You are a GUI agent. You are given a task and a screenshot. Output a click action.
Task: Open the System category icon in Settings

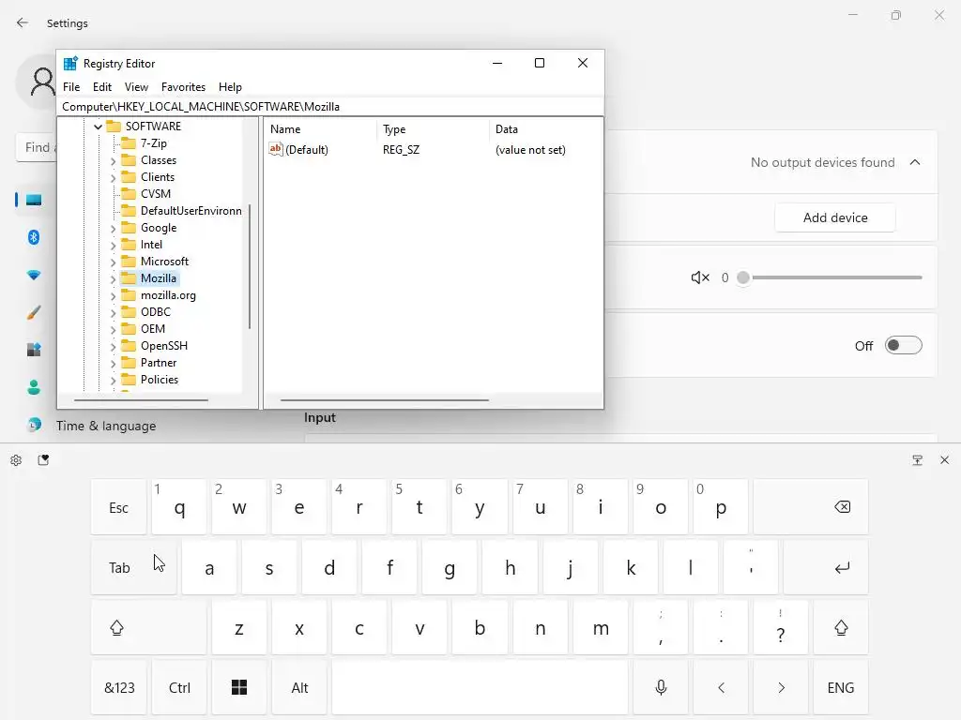pos(34,201)
